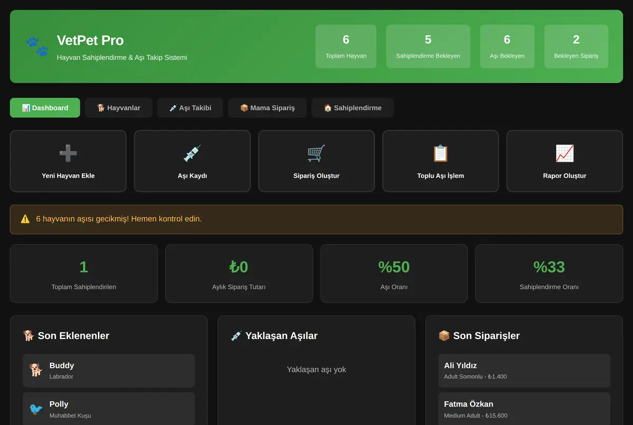Click the Sahiplendirme Bekleyen stat box

428,46
